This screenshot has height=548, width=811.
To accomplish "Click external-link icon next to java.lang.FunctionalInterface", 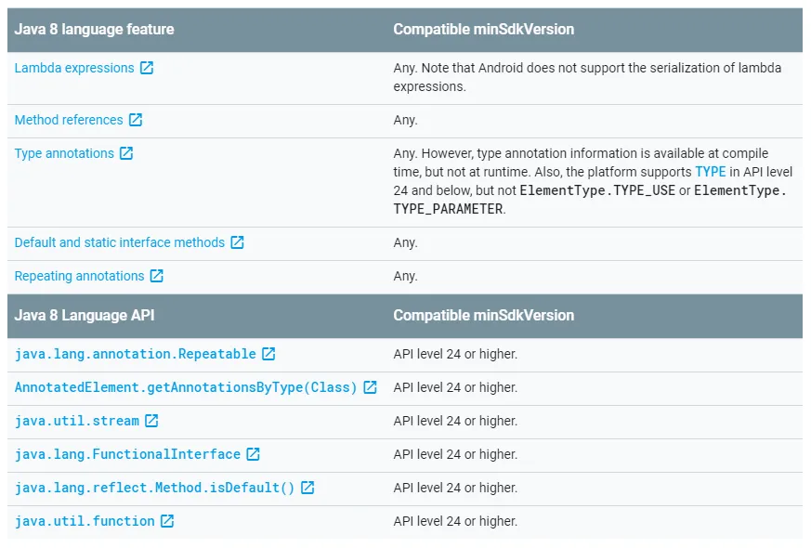I will pos(253,454).
